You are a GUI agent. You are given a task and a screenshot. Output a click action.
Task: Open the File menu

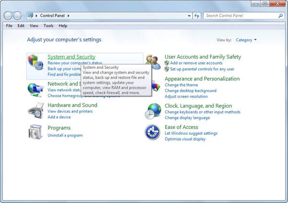click(9, 26)
